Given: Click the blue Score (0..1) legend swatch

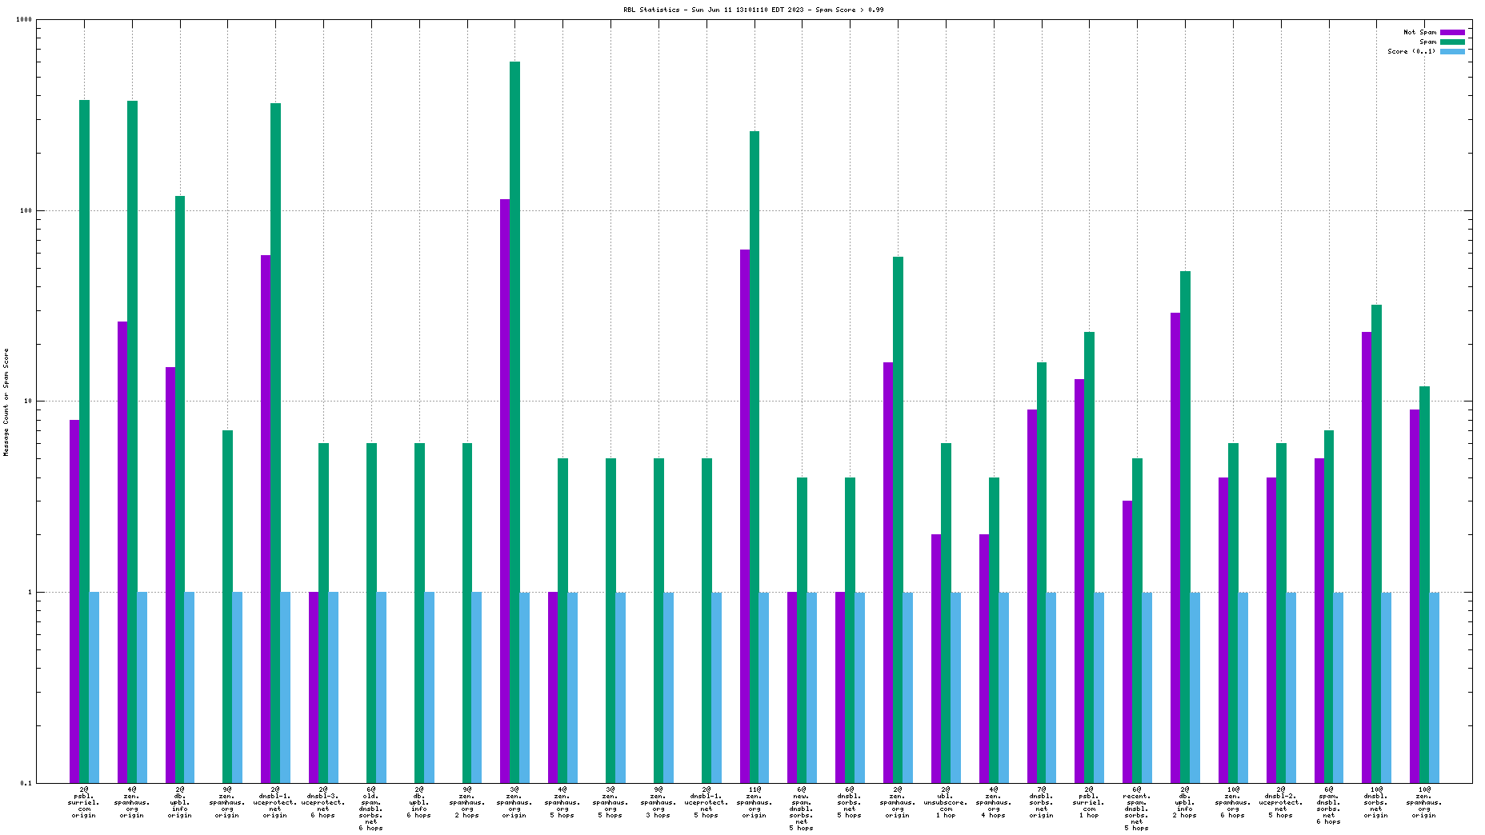Looking at the screenshot, I should pyautogui.click(x=1452, y=51).
